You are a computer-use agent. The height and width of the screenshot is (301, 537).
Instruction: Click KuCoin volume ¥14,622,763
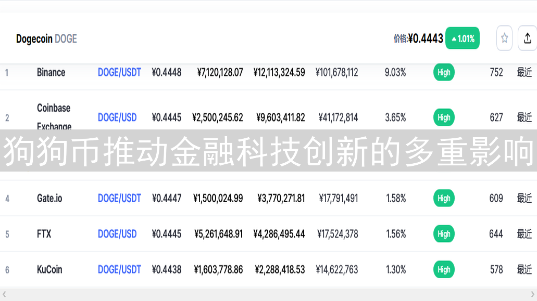pos(336,270)
